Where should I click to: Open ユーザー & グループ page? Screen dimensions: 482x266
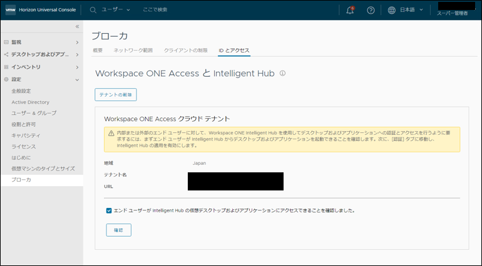34,113
